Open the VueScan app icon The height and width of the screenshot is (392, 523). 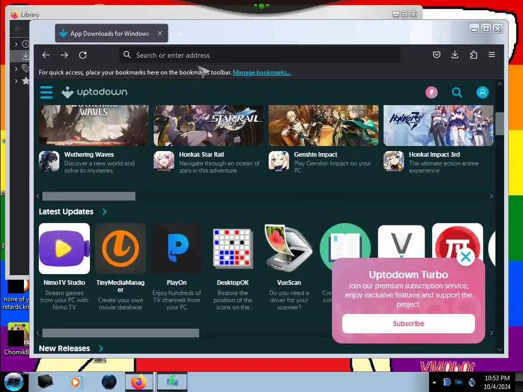[x=289, y=249]
